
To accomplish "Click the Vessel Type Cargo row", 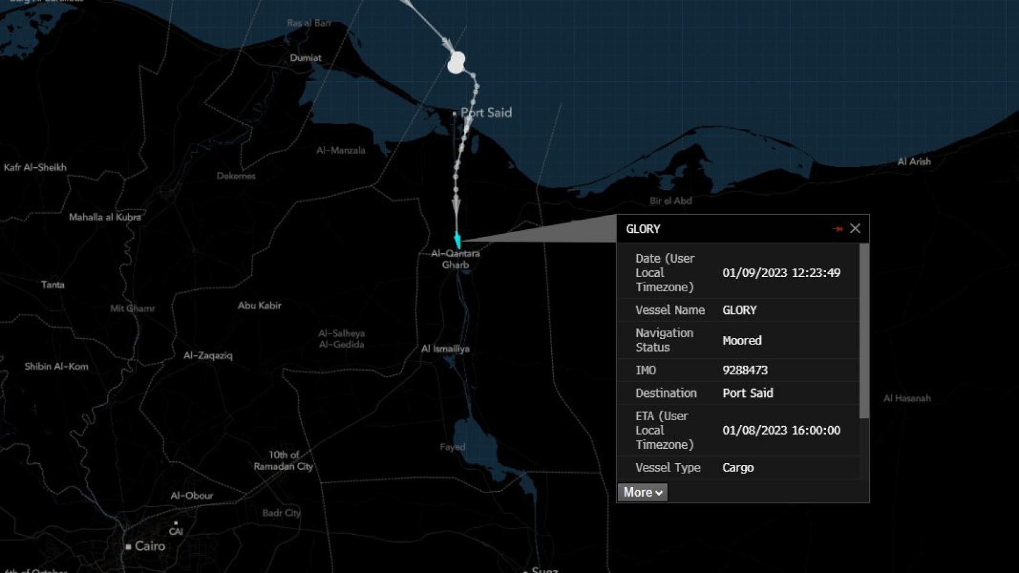I will 738,468.
